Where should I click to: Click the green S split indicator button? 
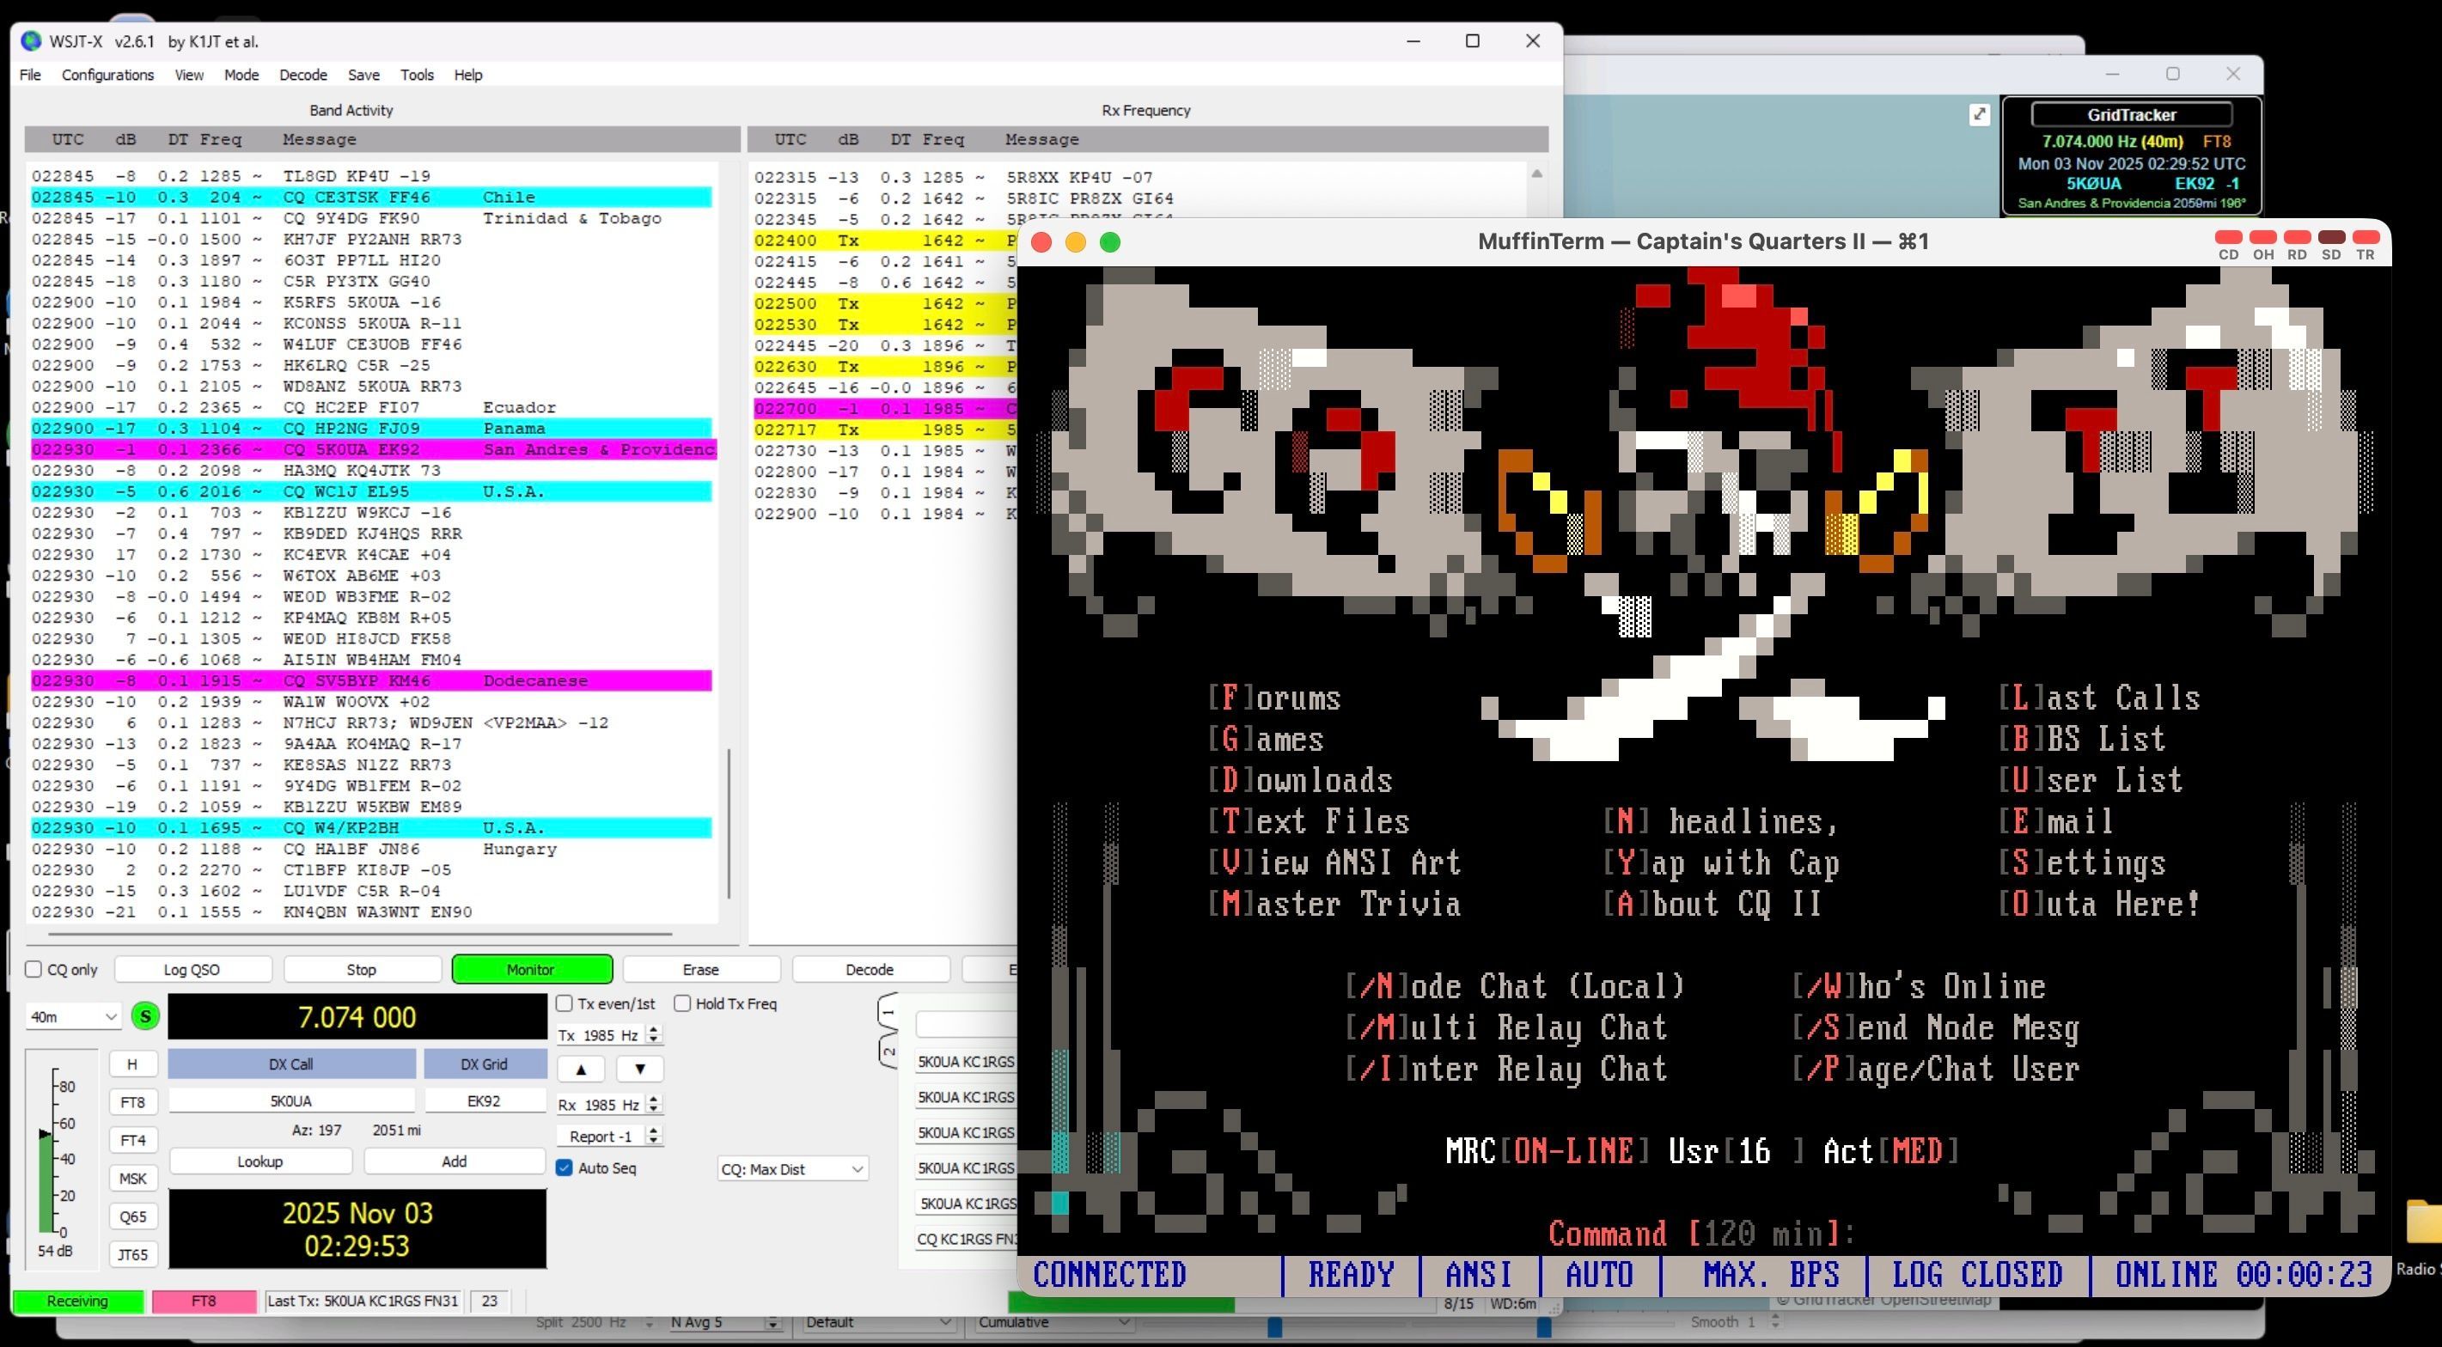pyautogui.click(x=145, y=1016)
